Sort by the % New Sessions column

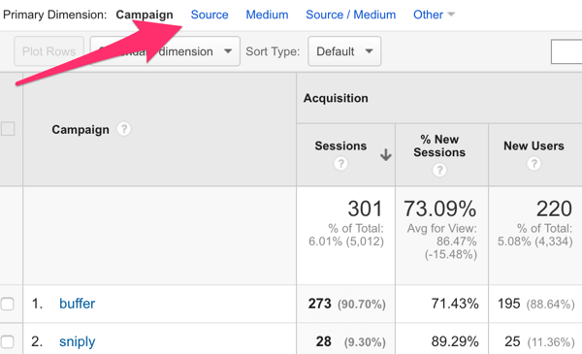click(x=439, y=145)
